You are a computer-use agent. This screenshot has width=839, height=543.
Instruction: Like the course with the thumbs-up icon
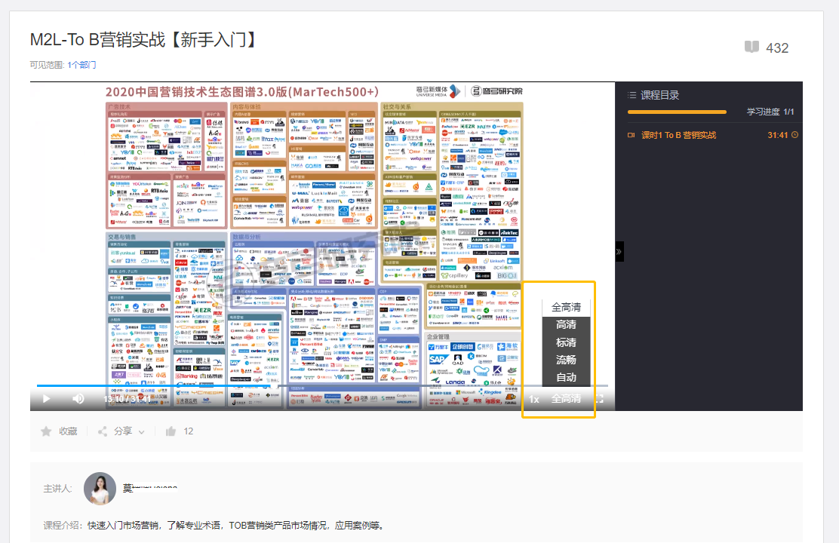pos(171,431)
